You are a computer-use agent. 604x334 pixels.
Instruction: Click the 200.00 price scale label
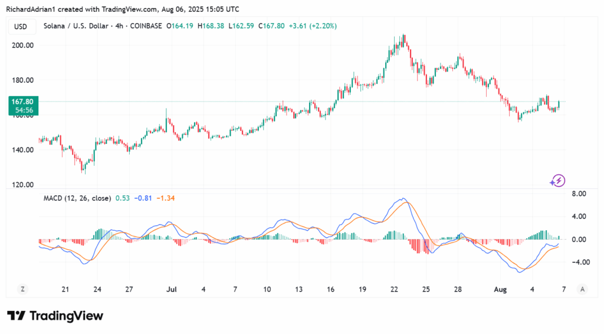point(23,45)
